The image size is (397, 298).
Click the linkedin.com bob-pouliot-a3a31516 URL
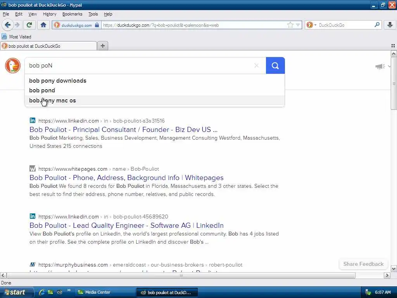tap(102, 121)
